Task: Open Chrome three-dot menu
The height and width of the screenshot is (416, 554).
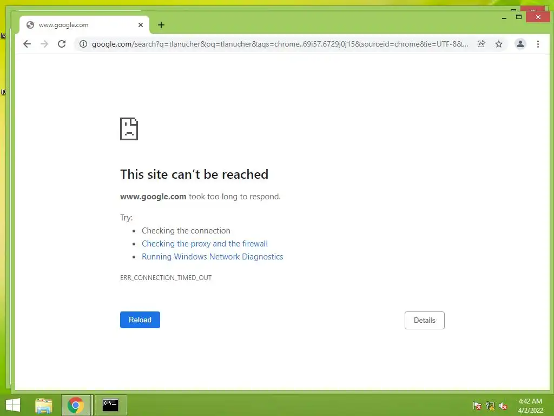Action: point(538,44)
